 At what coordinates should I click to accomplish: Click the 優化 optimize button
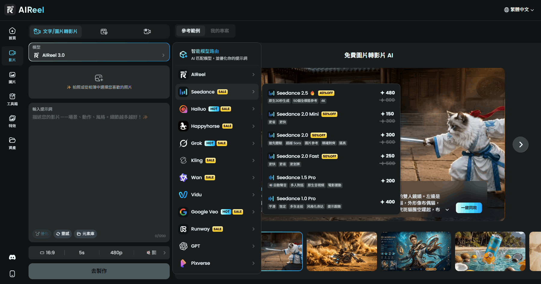click(x=42, y=234)
